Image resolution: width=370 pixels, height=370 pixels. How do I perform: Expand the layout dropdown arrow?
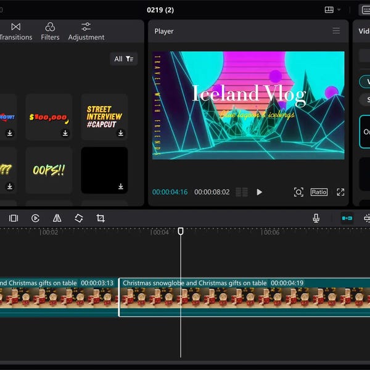click(x=339, y=10)
